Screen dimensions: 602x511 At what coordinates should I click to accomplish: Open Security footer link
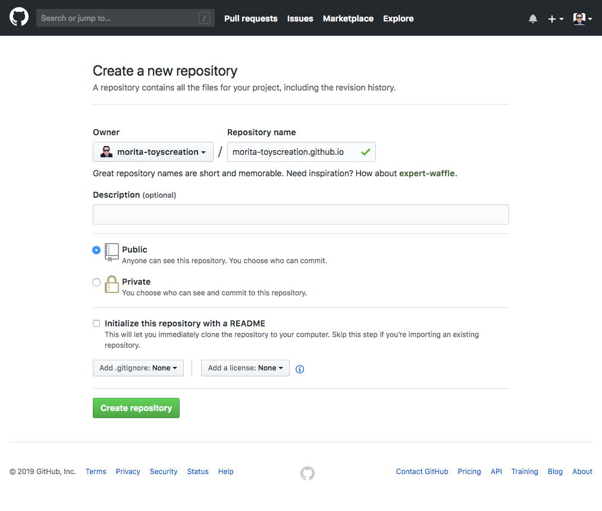164,472
